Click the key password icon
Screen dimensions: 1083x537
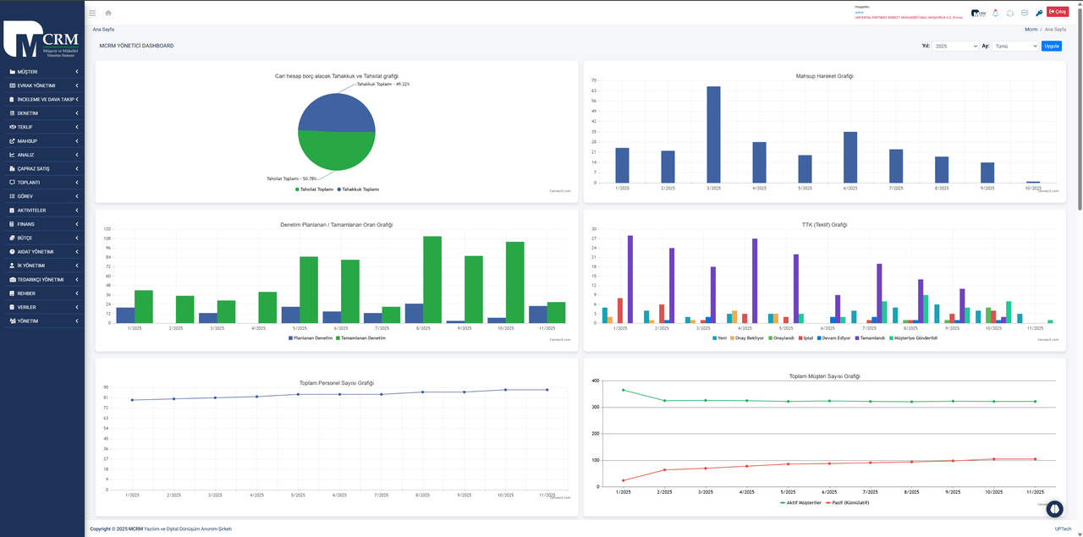pos(1039,13)
